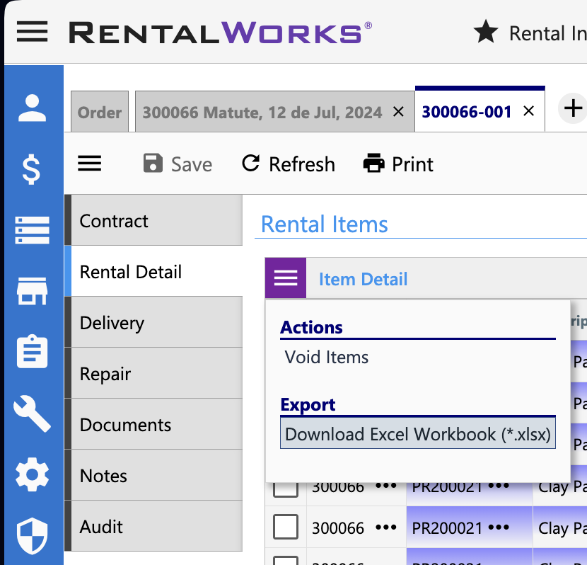
Task: Click the purple Item Detail grid menu button
Action: [286, 278]
